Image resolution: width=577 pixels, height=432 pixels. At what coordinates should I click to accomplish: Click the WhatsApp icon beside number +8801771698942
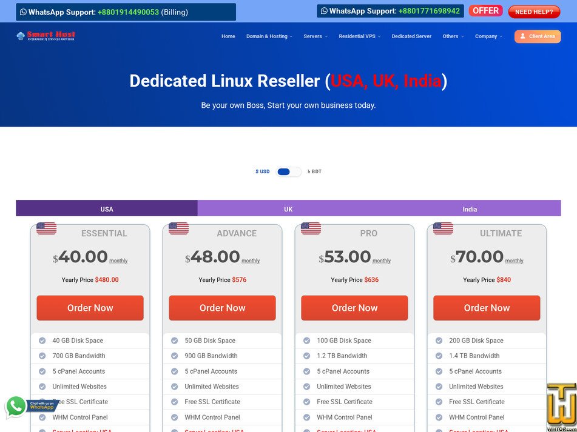click(324, 11)
